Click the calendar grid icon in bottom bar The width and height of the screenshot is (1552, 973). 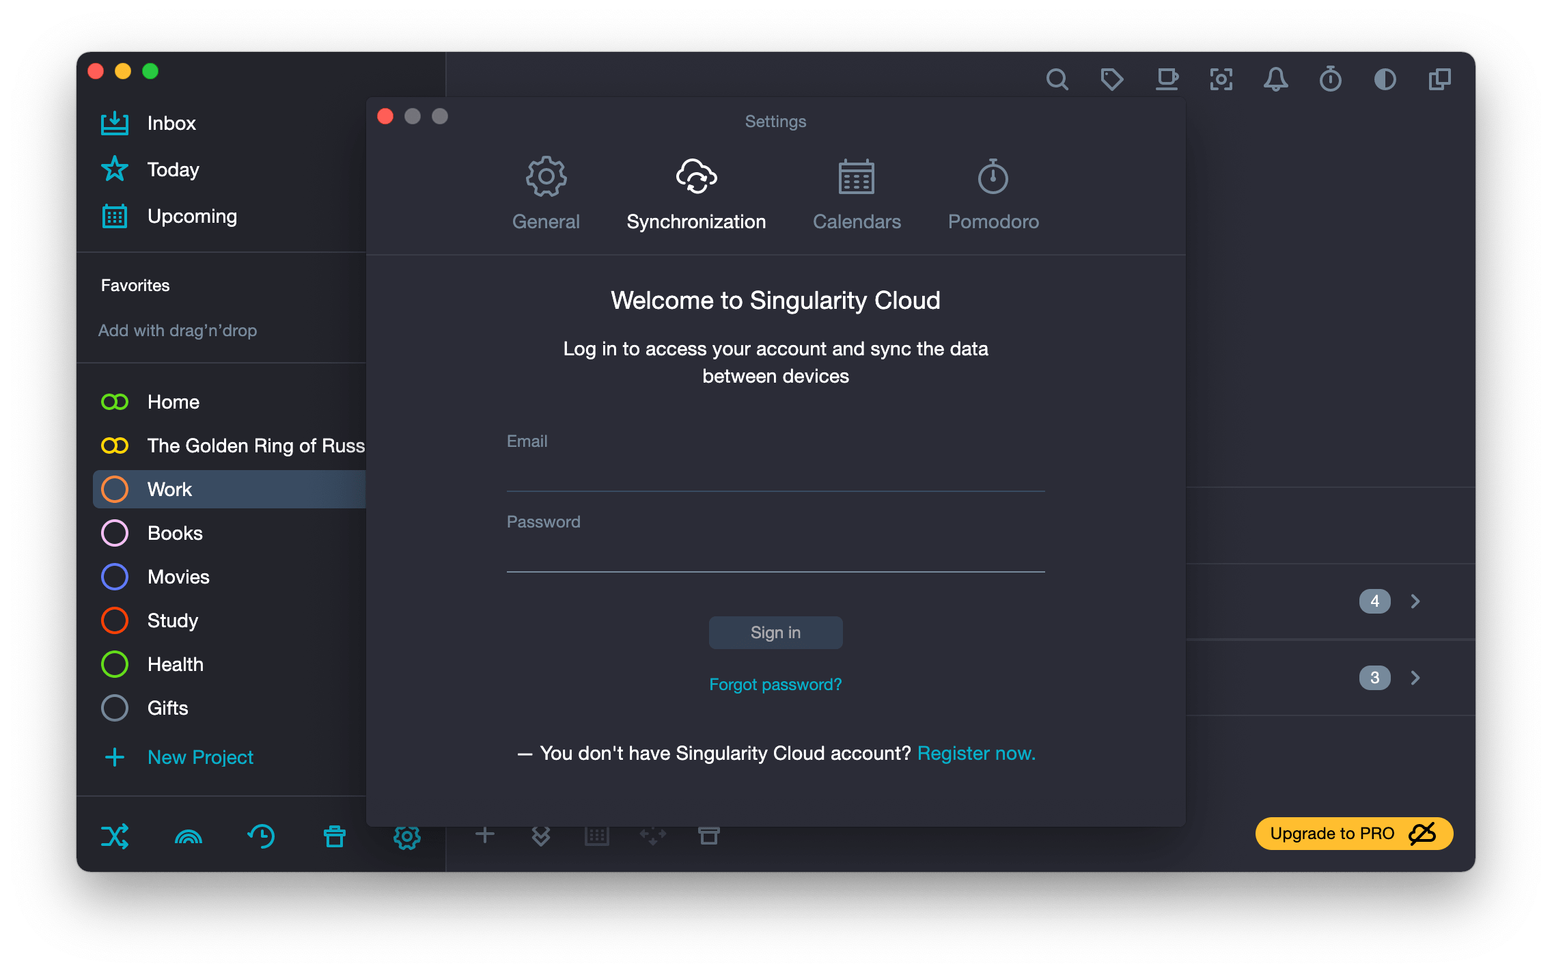point(597,836)
